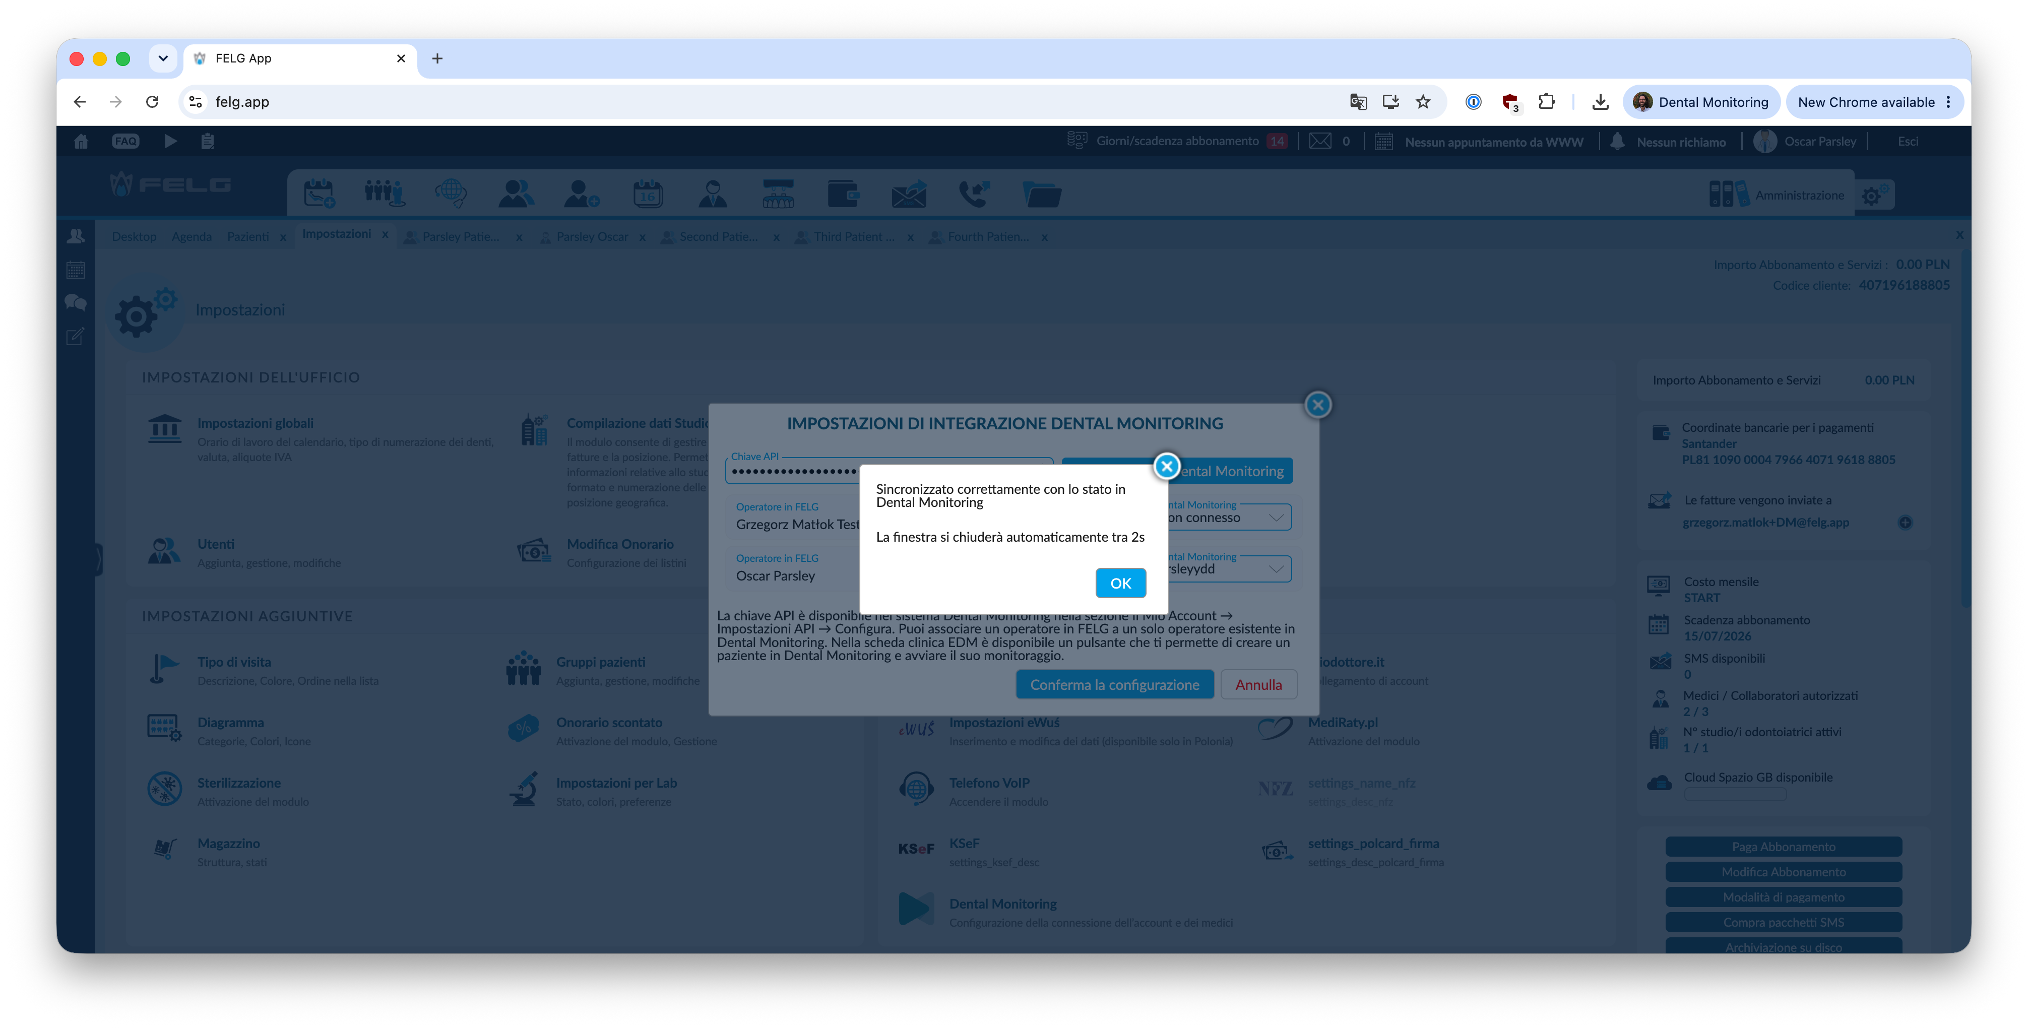Click the clipboard notes icon in top bar

207,142
